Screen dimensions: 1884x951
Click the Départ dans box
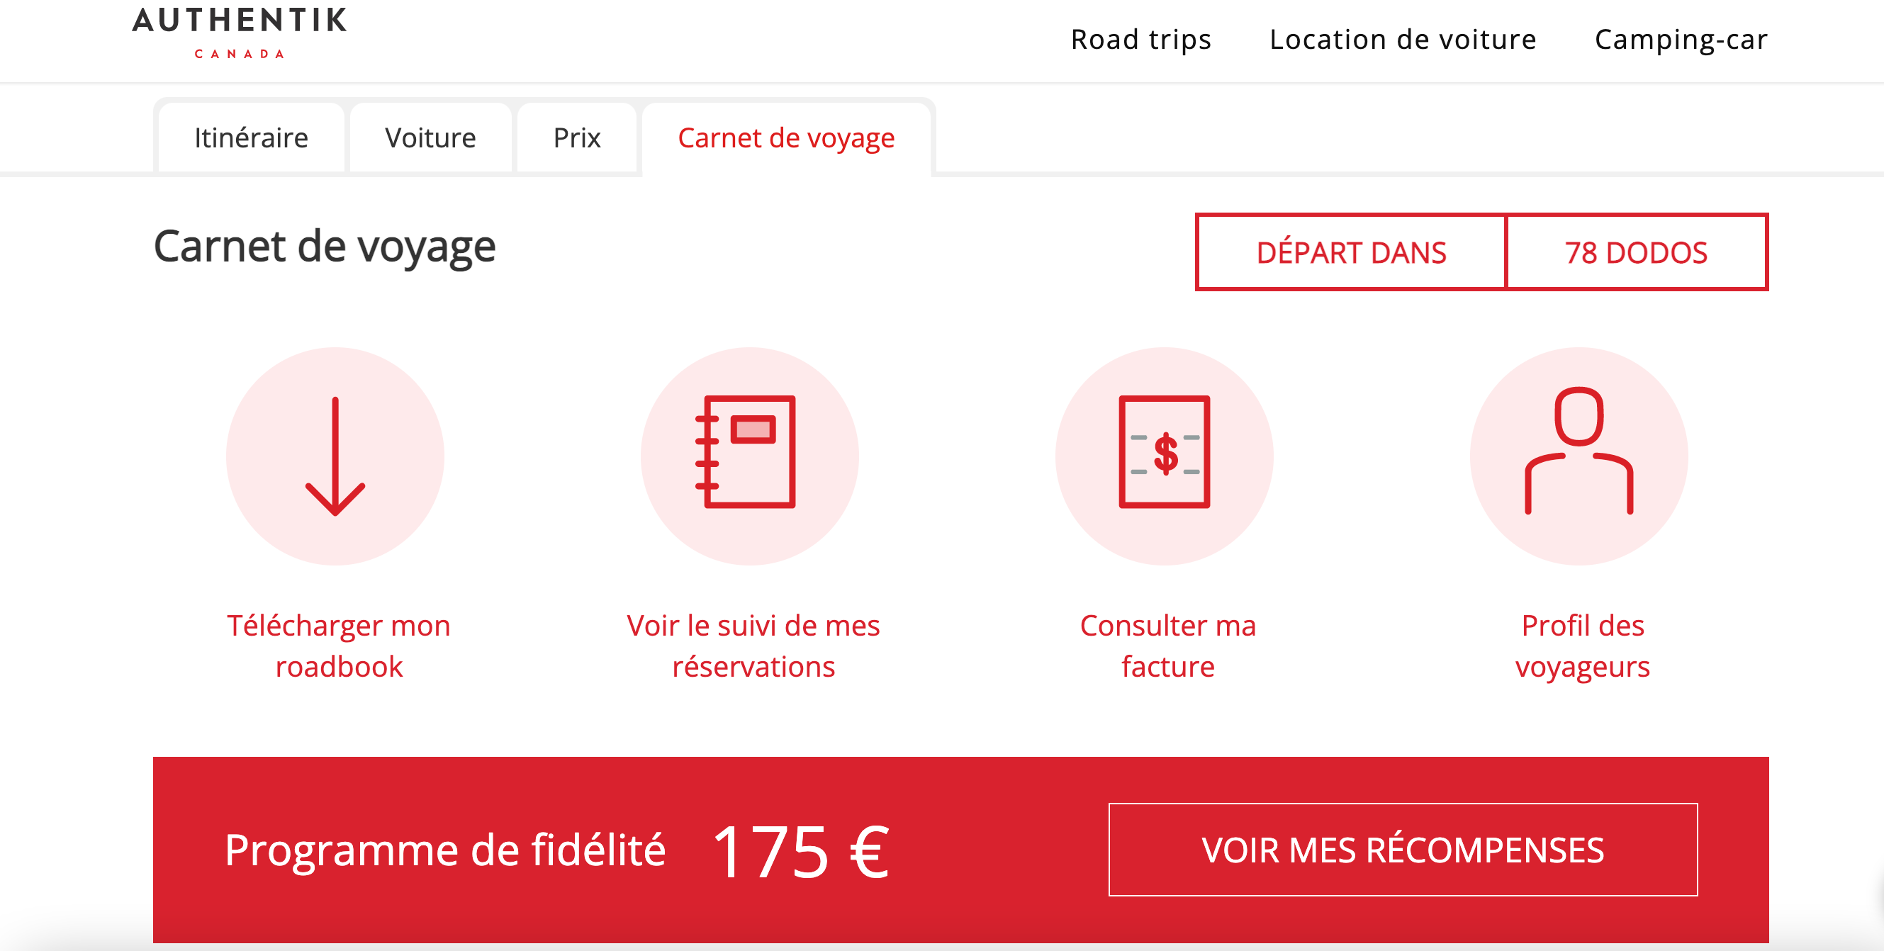point(1351,252)
